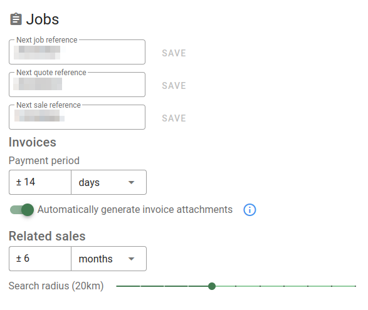Save the next quote reference
The height and width of the screenshot is (310, 368).
click(x=174, y=86)
